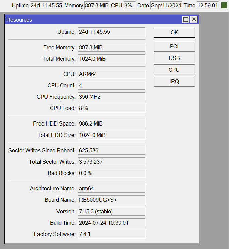Screen dimensions: 229x249
Task: Open the USB devices list
Action: 174,58
